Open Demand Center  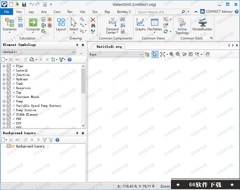tap(112, 26)
